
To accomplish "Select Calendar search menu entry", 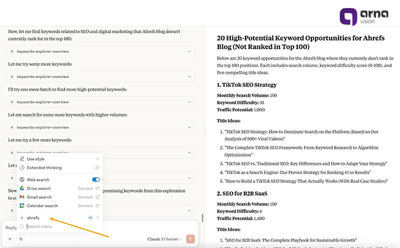I will [x=43, y=206].
